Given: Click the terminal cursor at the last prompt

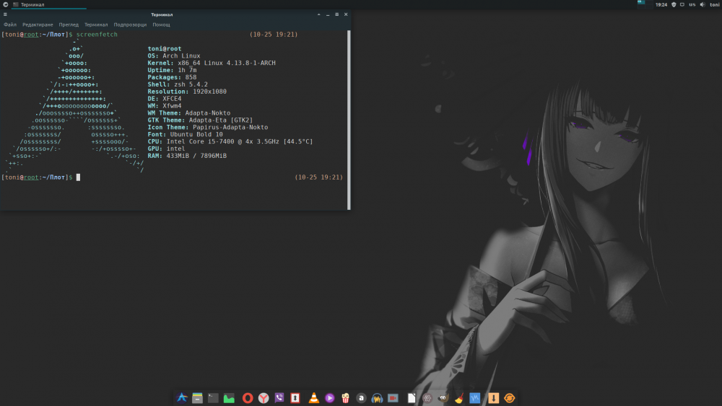Looking at the screenshot, I should [78, 177].
